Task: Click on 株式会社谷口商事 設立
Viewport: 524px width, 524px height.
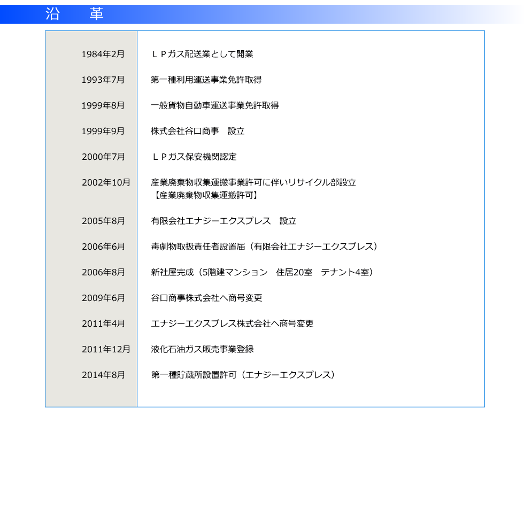Action: point(197,131)
